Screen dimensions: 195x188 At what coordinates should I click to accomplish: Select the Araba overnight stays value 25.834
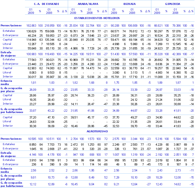click(73, 26)
